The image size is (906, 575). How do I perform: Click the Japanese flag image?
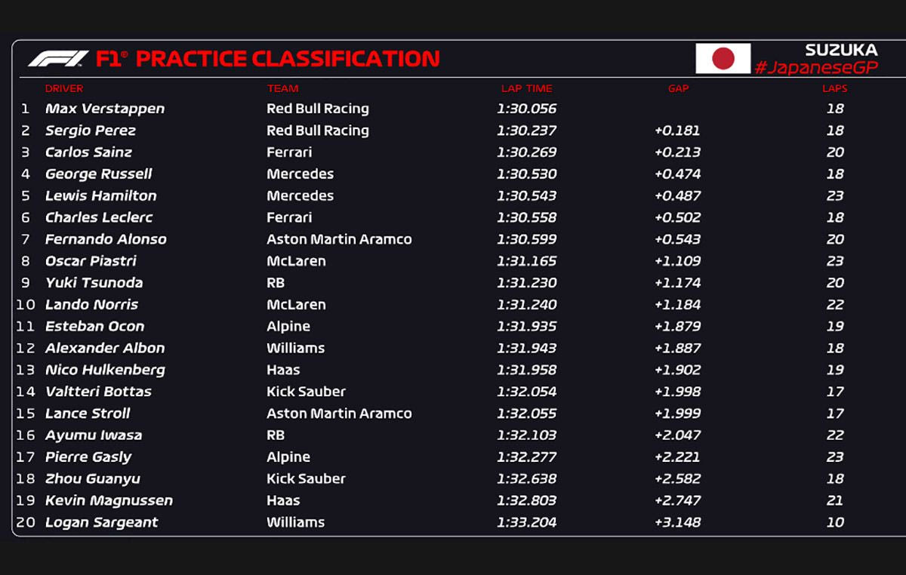click(x=723, y=58)
